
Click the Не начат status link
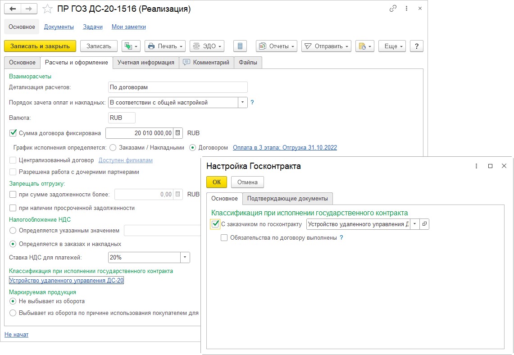click(16, 334)
